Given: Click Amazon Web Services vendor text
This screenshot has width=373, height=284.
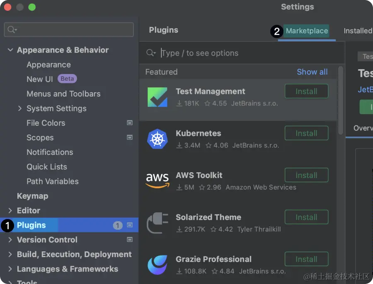Looking at the screenshot, I should point(261,187).
